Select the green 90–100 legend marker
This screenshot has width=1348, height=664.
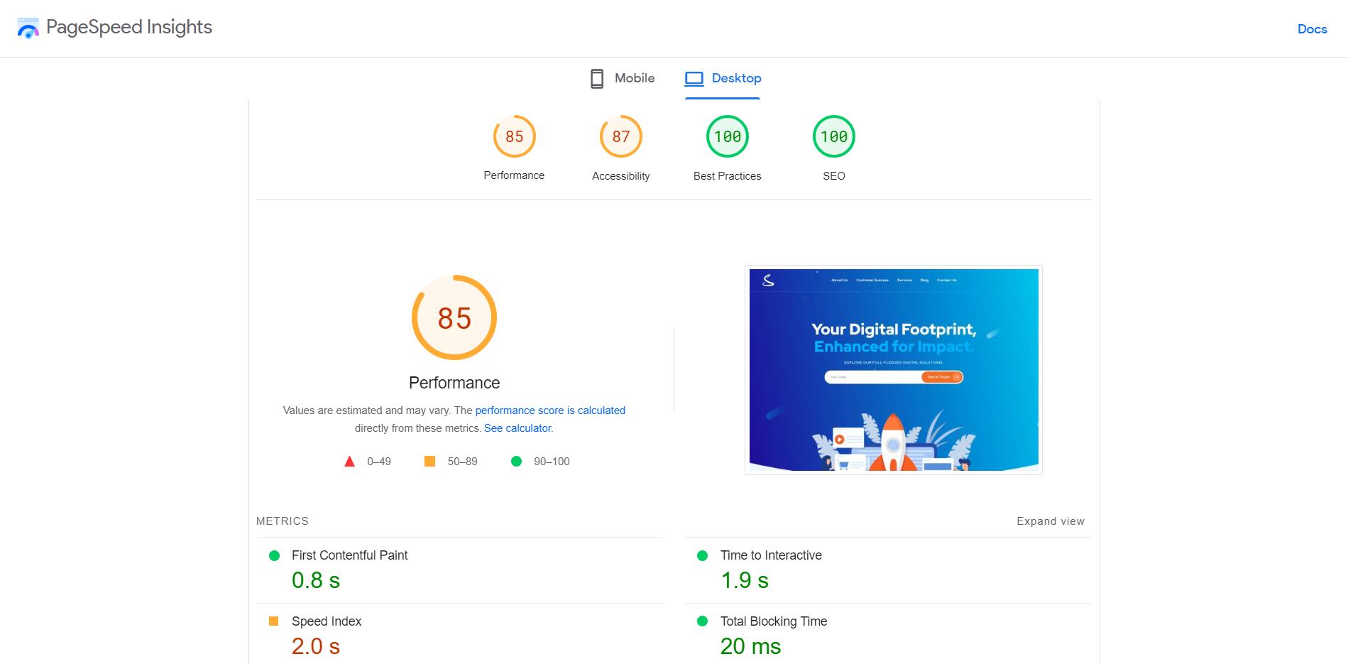pos(515,461)
